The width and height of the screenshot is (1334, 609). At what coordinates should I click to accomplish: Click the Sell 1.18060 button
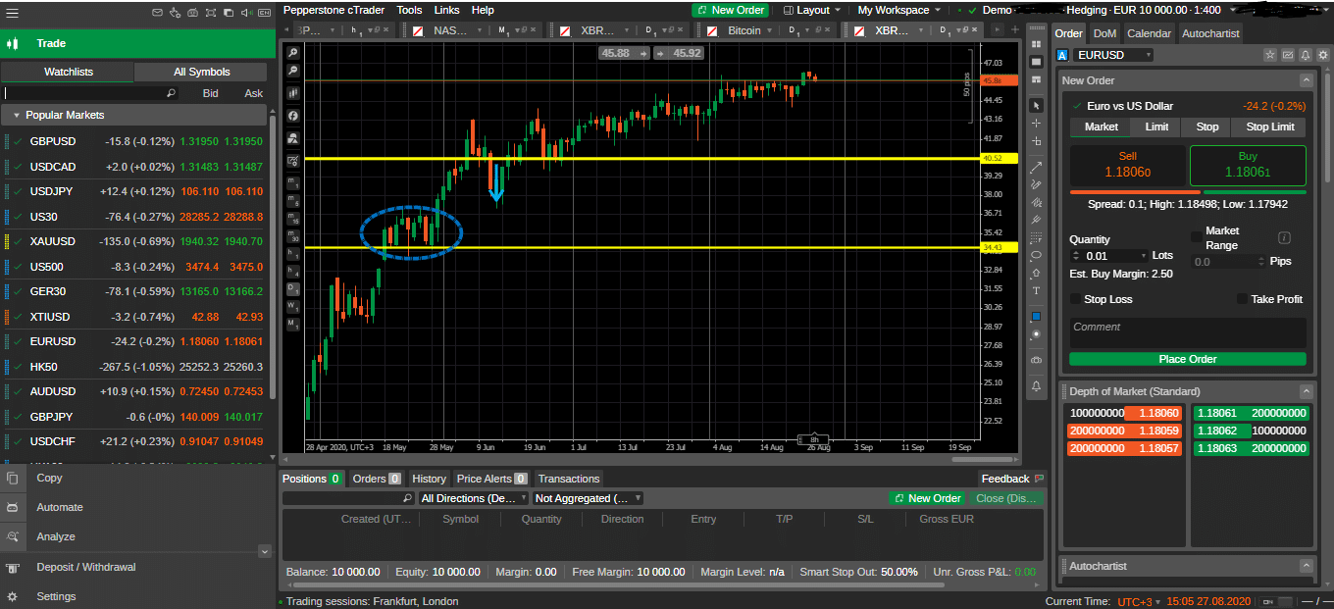(x=1128, y=165)
